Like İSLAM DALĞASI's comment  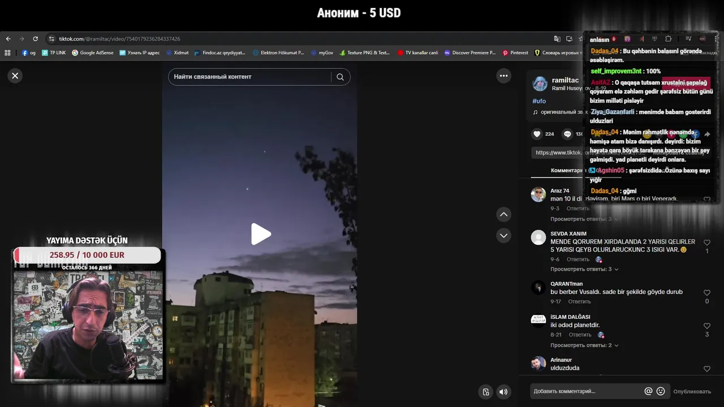click(706, 326)
